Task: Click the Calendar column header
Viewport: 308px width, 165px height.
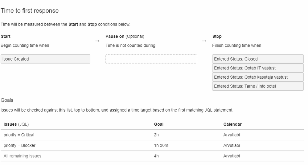Action: click(x=232, y=124)
